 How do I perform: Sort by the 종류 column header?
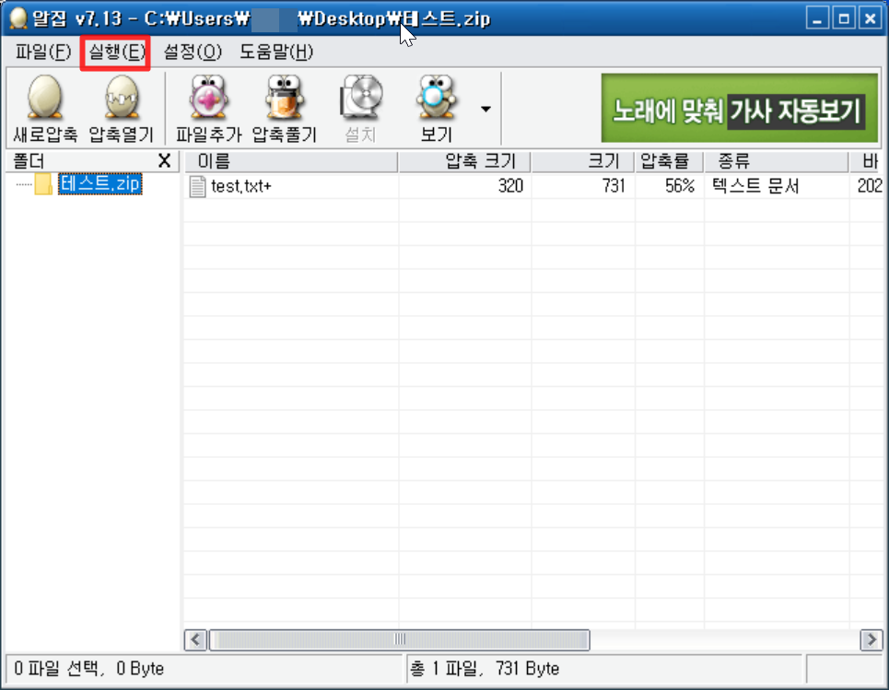pyautogui.click(x=777, y=161)
